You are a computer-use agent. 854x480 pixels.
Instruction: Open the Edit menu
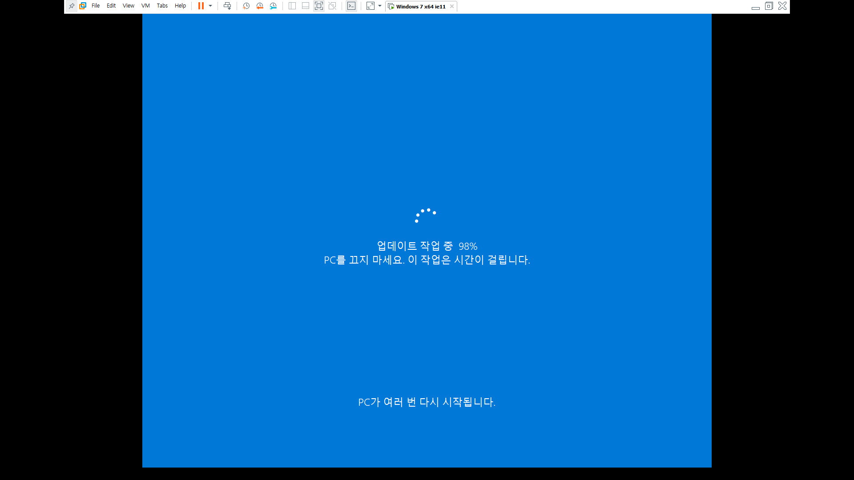point(111,6)
